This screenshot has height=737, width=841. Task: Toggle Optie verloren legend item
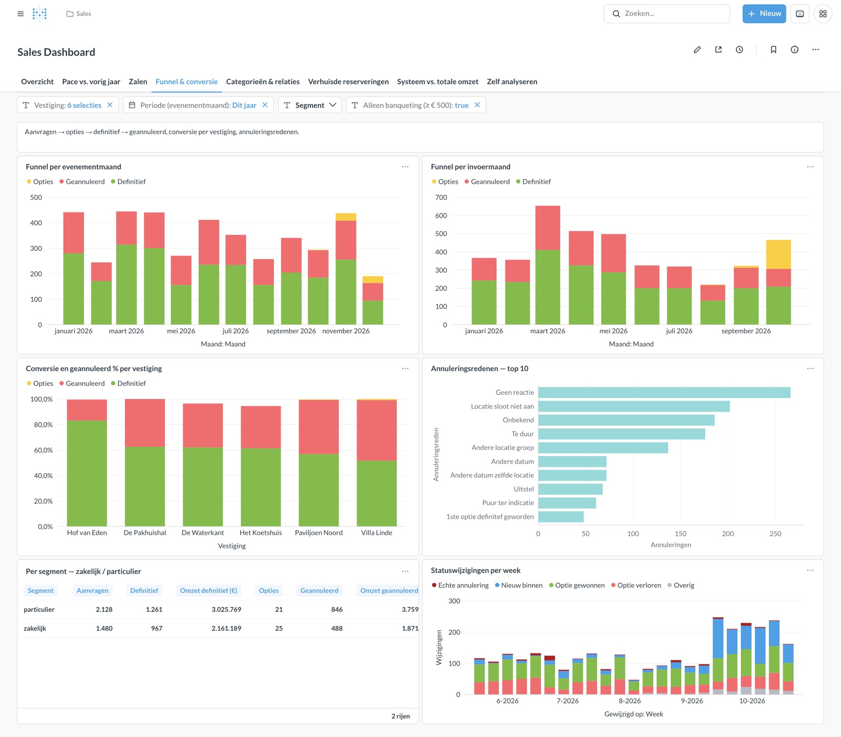coord(636,585)
